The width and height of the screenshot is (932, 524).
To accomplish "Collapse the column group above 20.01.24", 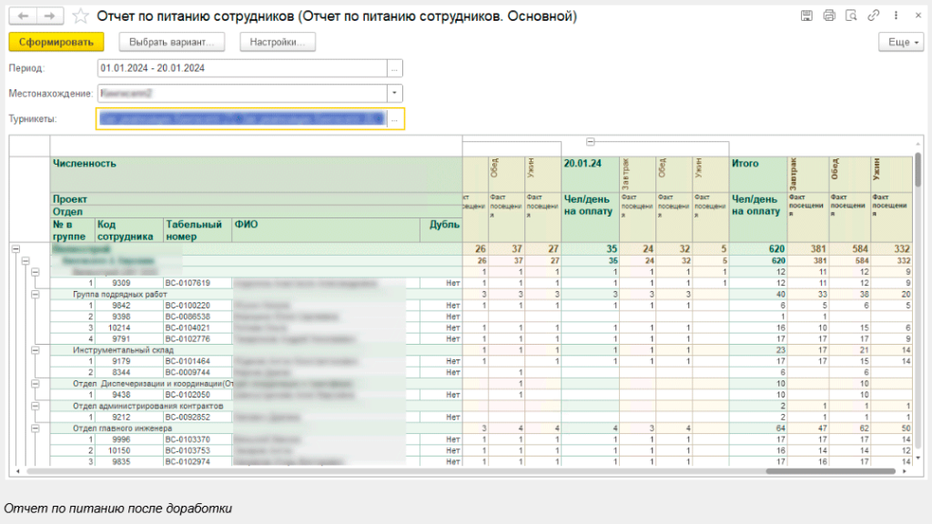I will pos(591,142).
